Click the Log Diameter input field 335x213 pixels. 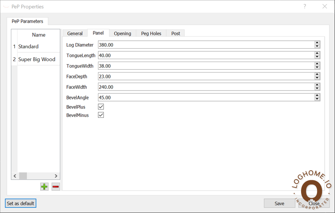(206, 45)
